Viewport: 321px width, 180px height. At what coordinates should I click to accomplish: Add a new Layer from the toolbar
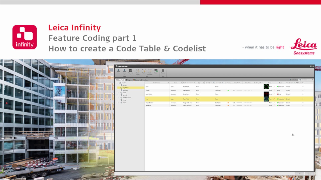(x=156, y=71)
